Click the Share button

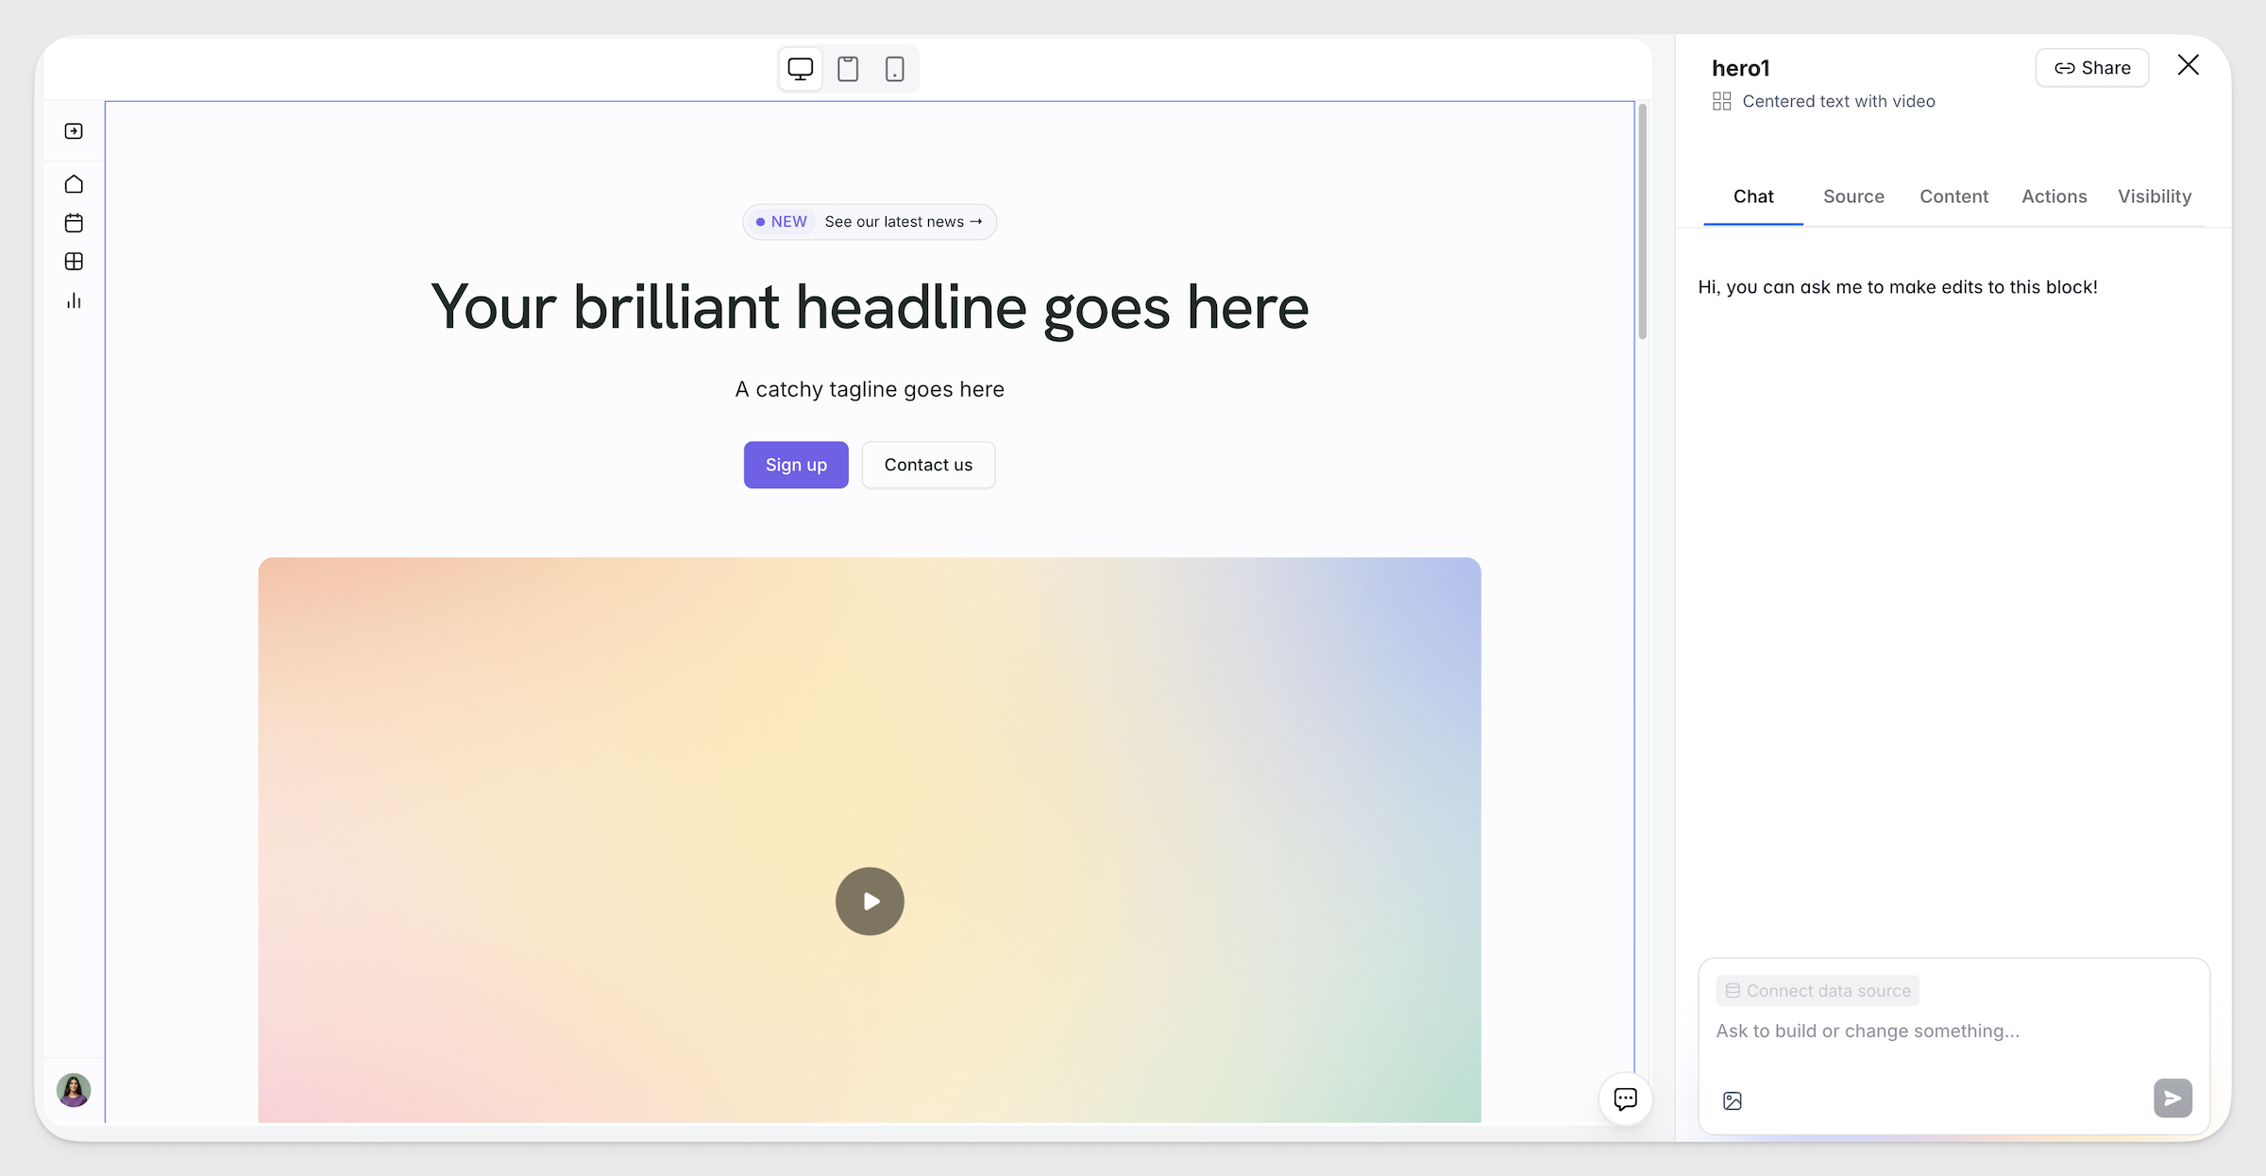point(2092,68)
